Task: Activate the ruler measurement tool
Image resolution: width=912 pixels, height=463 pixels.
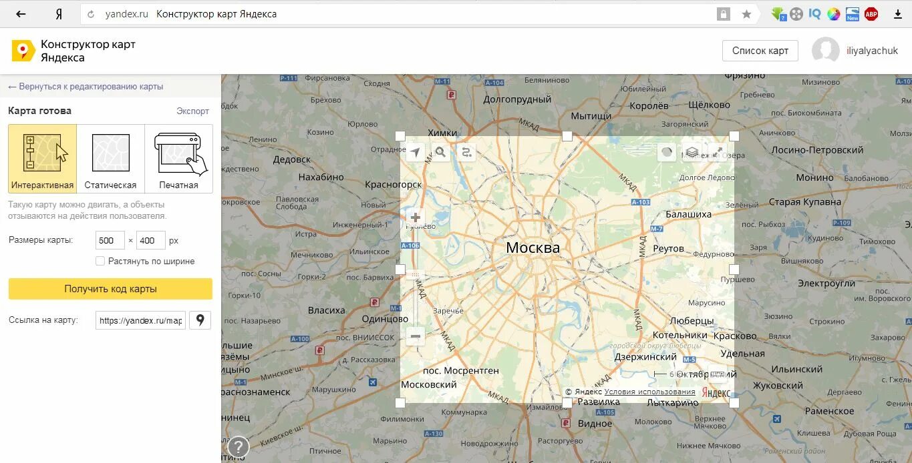Action: 717,374
